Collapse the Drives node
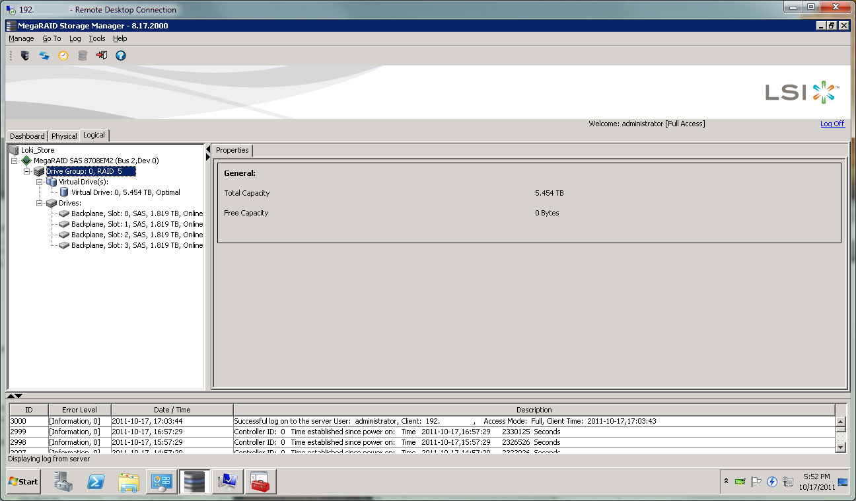This screenshot has height=501, width=856. [x=40, y=203]
